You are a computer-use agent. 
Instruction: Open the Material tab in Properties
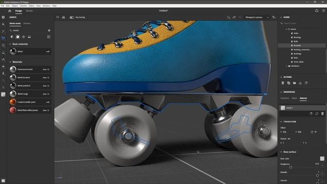[303, 98]
